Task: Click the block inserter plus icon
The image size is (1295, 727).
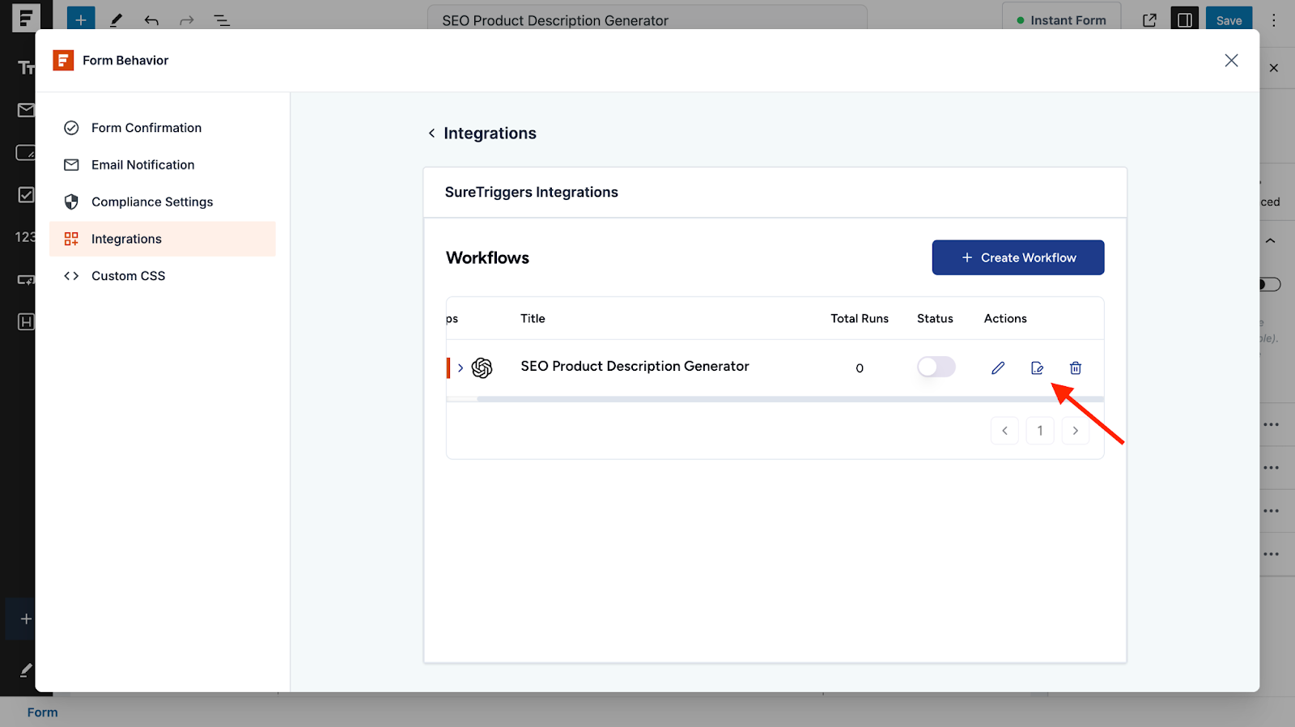Action: (x=81, y=20)
